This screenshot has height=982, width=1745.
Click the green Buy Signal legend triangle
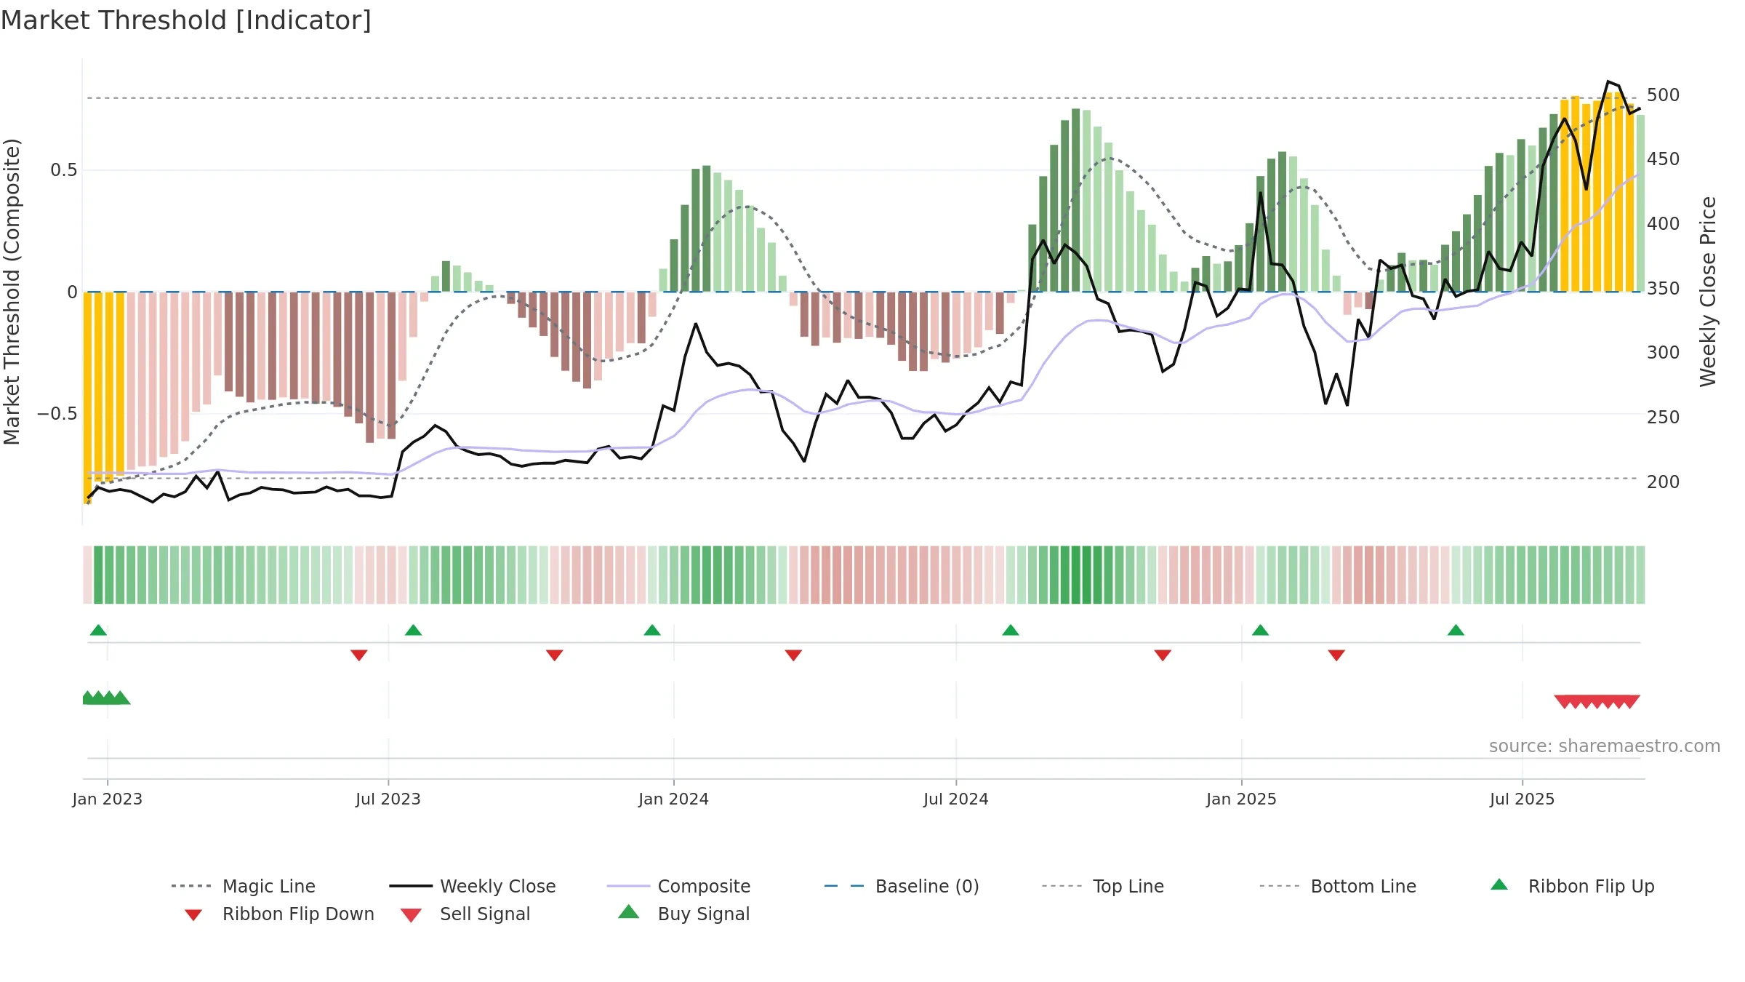pos(629,911)
